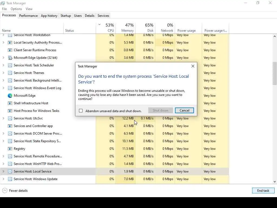Sort by the Name column header
Screen dimensions: 277x208
pos(32,28)
